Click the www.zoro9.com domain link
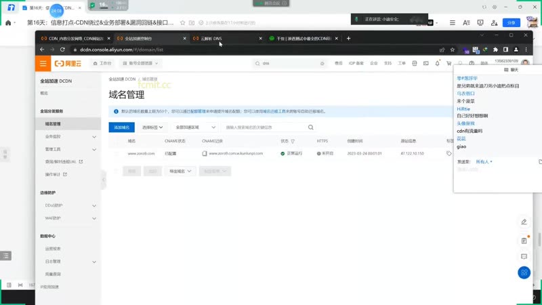The height and width of the screenshot is (305, 542). click(x=141, y=153)
